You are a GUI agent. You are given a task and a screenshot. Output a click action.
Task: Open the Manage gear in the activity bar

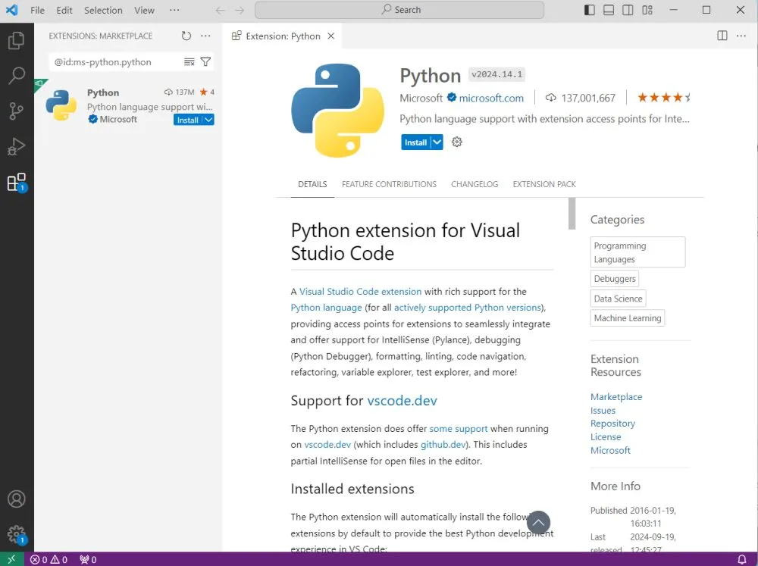[17, 533]
